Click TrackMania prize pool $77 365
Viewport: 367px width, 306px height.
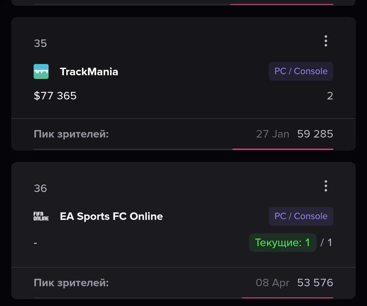(x=55, y=96)
